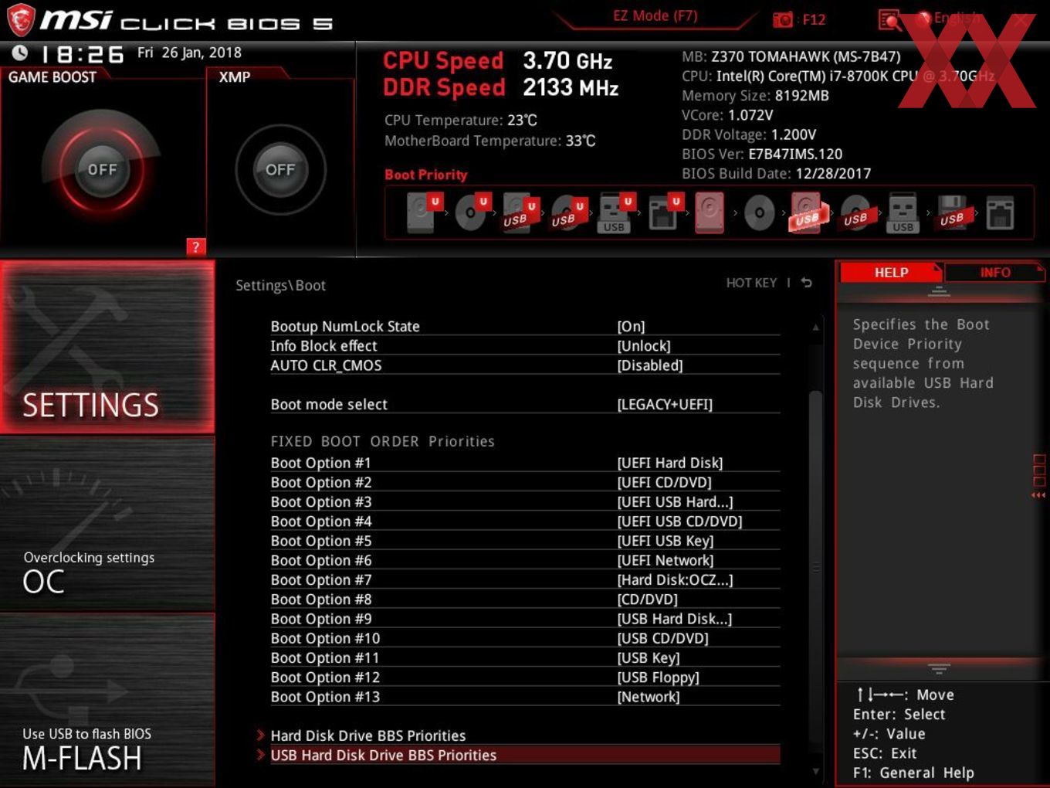Open Boot Option #3 [UEFI USB Hard...] choices
The width and height of the screenshot is (1050, 788).
pyautogui.click(x=675, y=501)
